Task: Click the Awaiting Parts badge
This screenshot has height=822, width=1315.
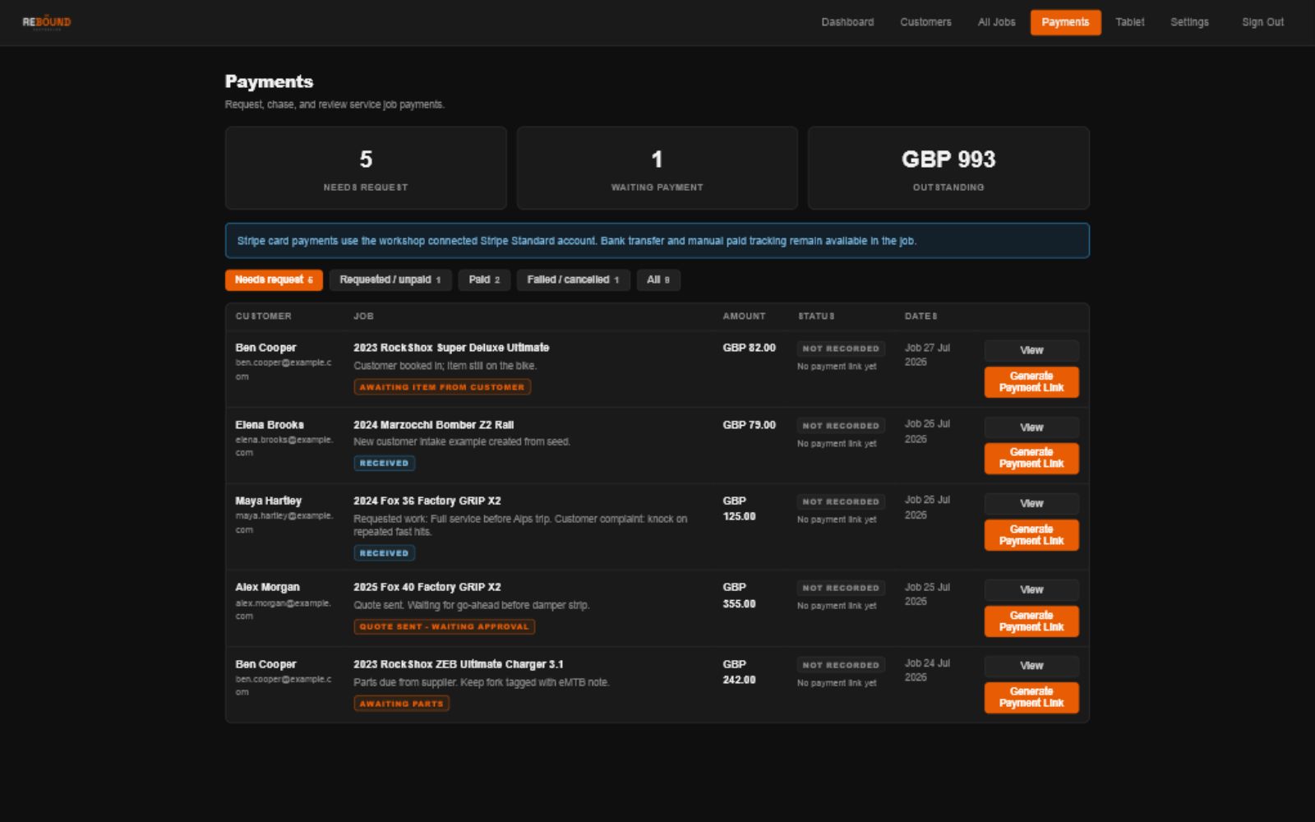Action: tap(402, 704)
